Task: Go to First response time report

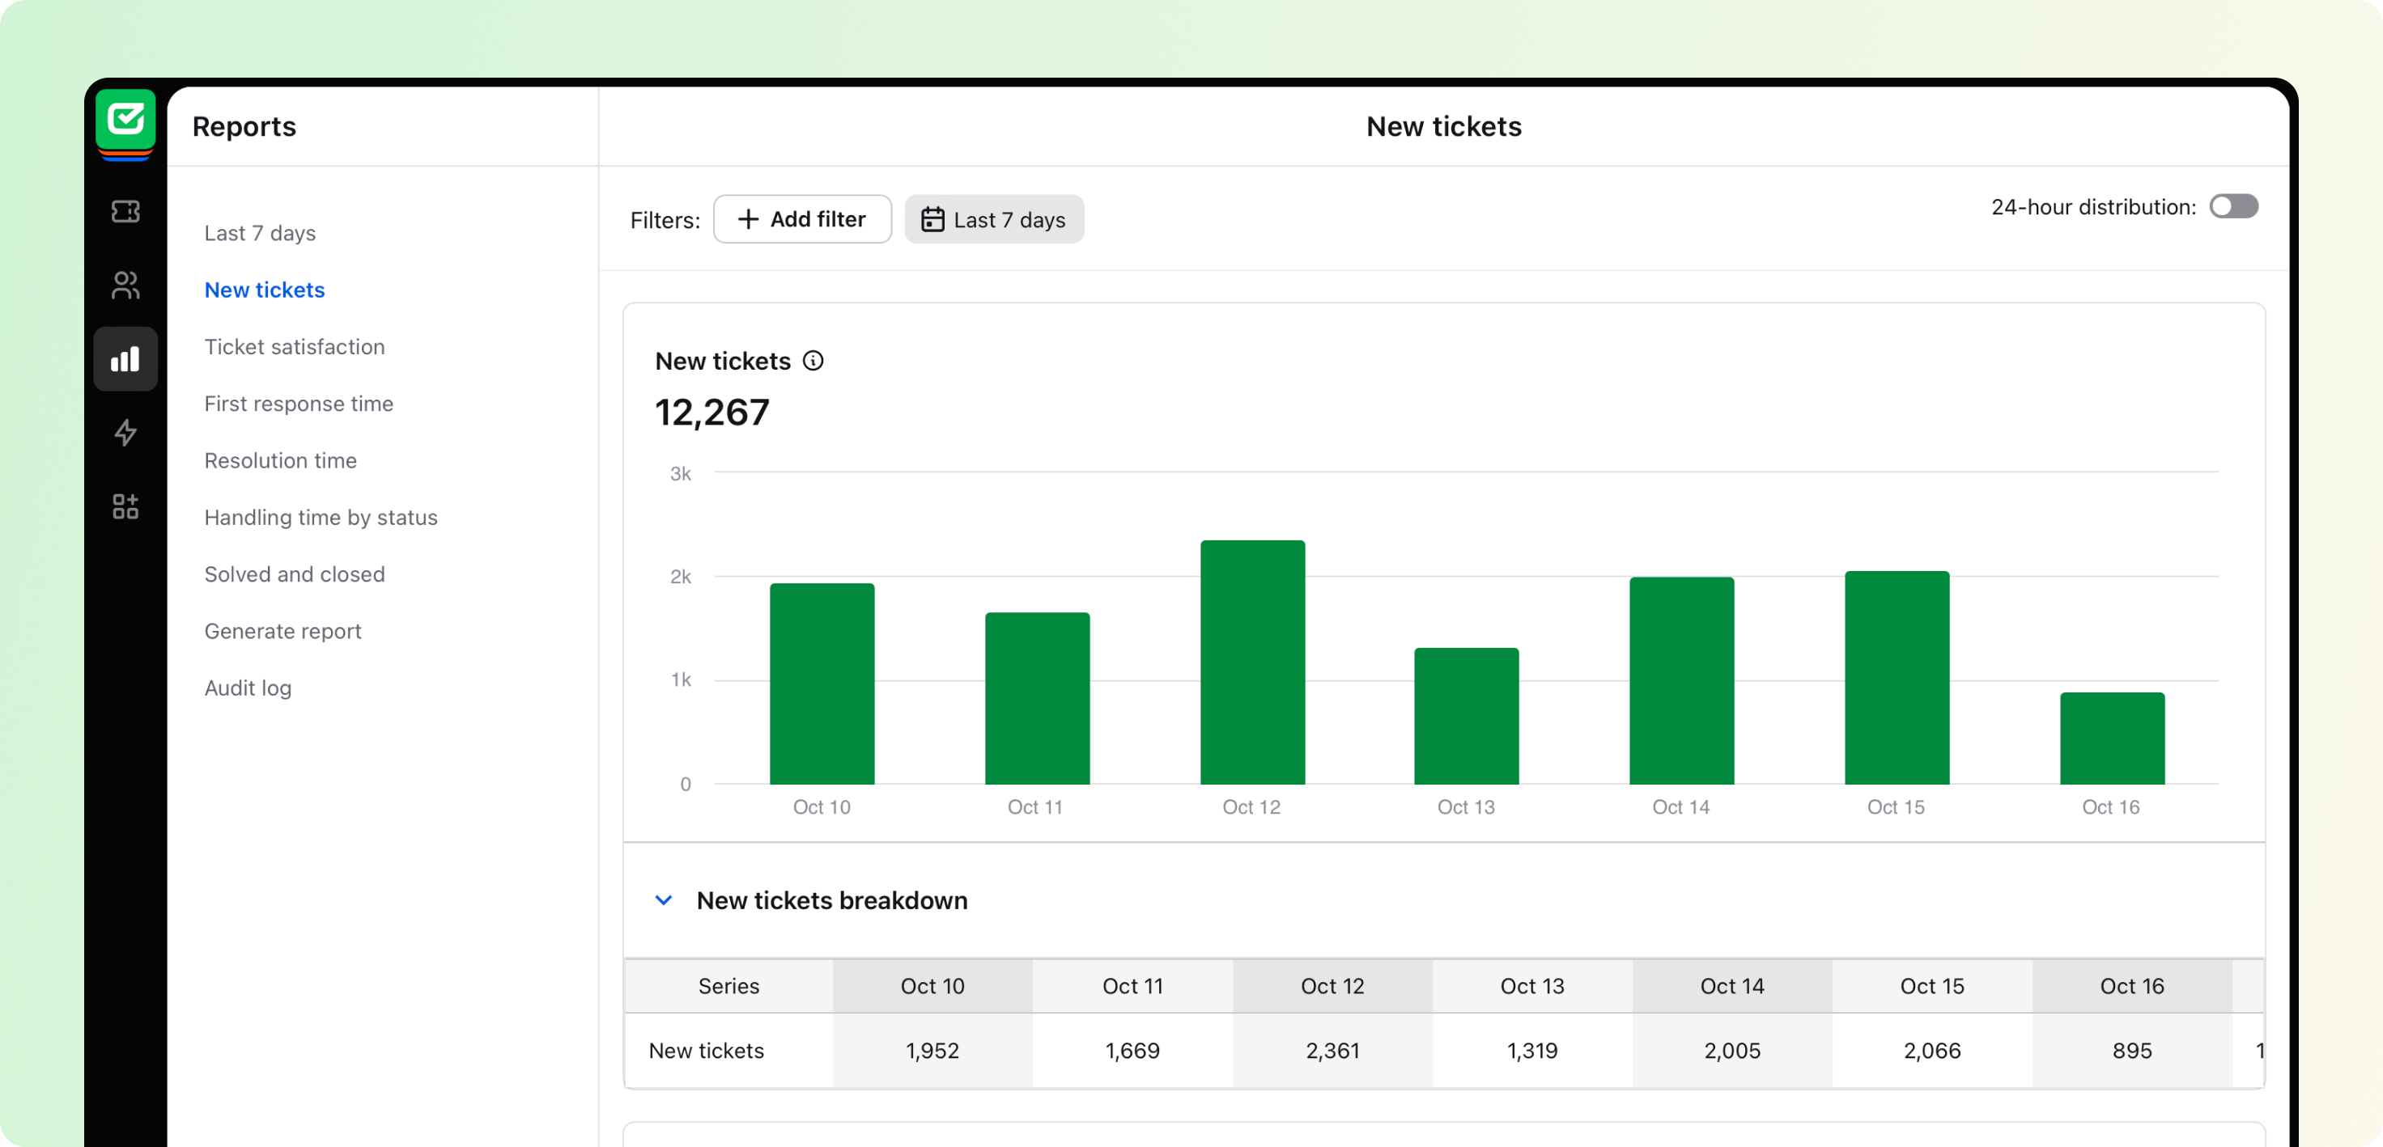Action: click(298, 404)
